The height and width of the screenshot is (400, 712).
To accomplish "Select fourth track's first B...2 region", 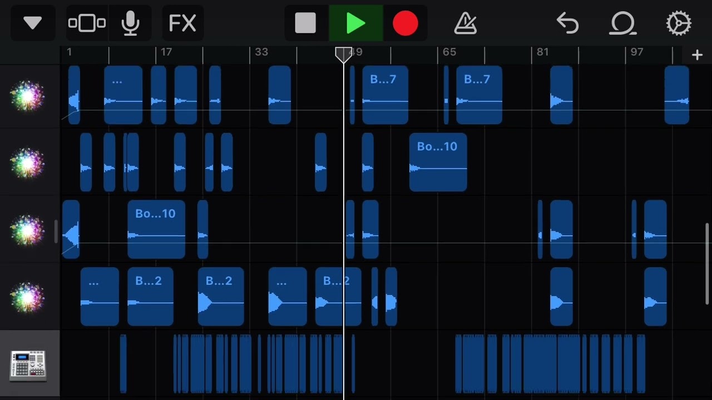I will click(150, 297).
